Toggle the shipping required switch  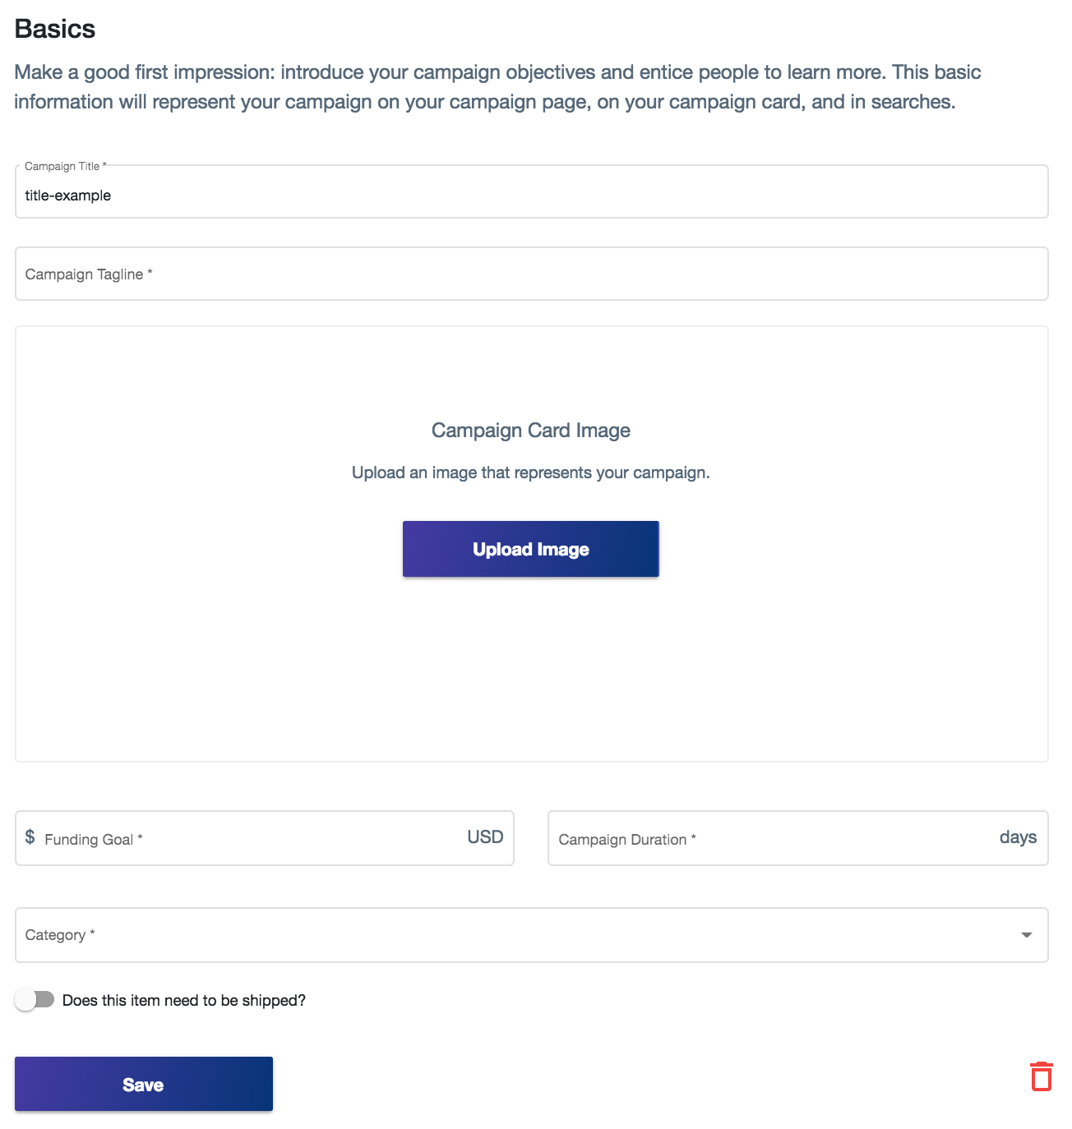35,1000
